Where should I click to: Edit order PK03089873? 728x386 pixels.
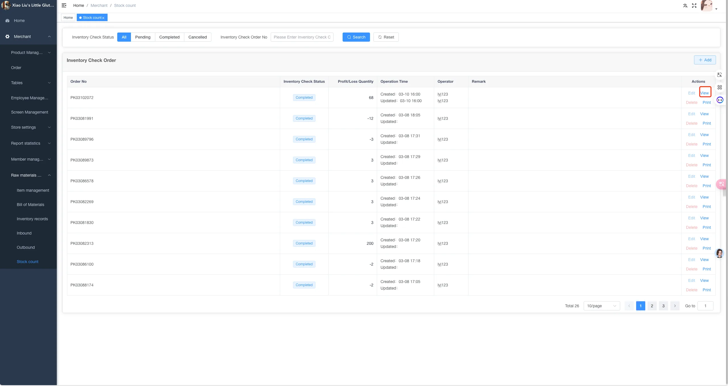click(x=691, y=155)
